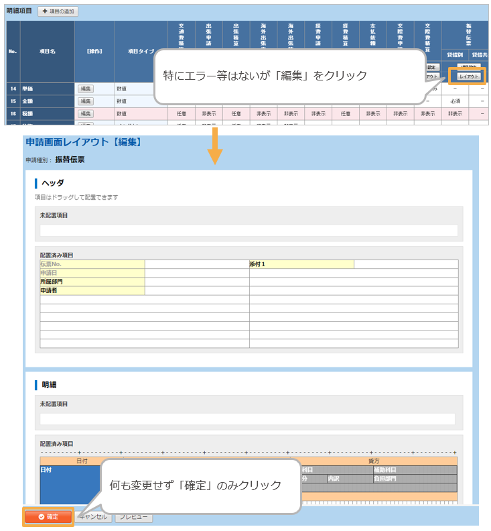Click the header 未配置項目 empty field
The image size is (491, 531).
tap(249, 231)
